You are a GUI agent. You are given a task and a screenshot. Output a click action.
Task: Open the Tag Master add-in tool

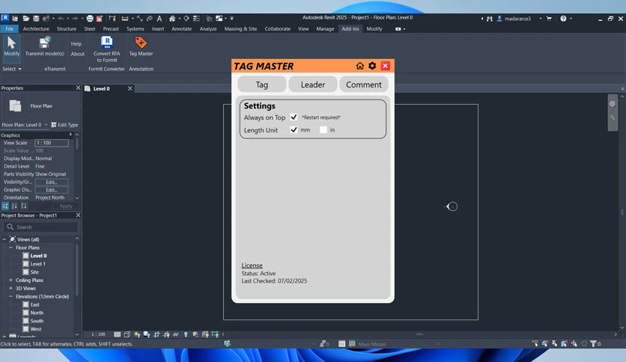[x=141, y=46]
